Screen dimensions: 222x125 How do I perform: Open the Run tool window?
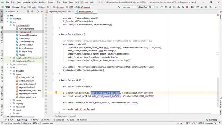pyautogui.click(x=9, y=120)
